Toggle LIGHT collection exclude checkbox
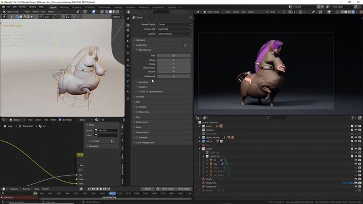The width and height of the screenshot is (363, 204). pyautogui.click(x=352, y=148)
